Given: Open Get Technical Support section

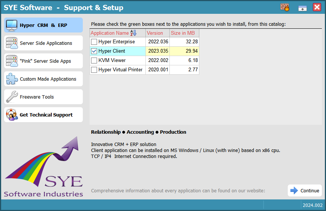Looking at the screenshot, I should (x=43, y=115).
